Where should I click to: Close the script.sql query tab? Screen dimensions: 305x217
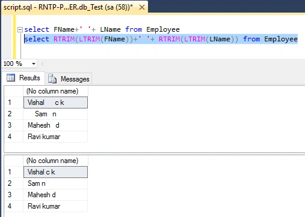[142, 7]
